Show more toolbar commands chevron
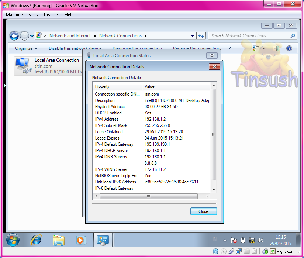 tap(230, 48)
